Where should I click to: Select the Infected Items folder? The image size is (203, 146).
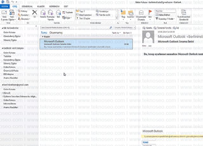click(10, 104)
